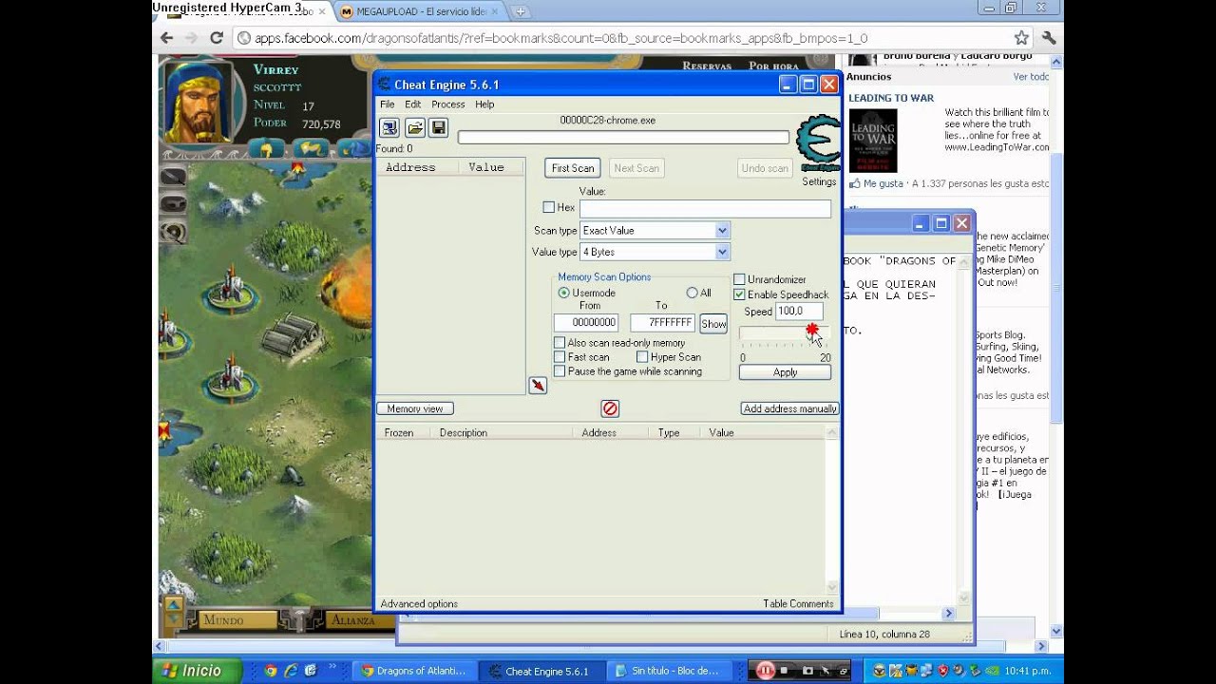1216x684 pixels.
Task: Click the red no-entry clear list icon
Action: (610, 408)
